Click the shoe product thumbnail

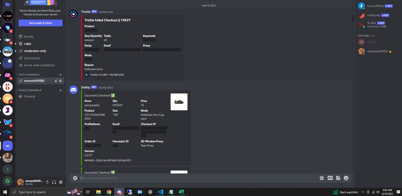[x=179, y=102]
